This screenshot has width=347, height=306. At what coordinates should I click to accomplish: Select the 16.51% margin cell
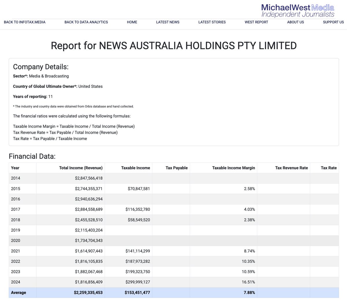[x=223, y=282]
